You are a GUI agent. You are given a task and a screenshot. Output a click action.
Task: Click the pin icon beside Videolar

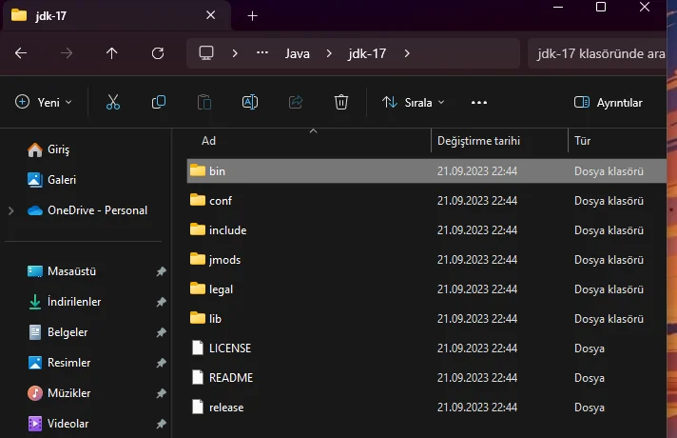click(x=161, y=424)
